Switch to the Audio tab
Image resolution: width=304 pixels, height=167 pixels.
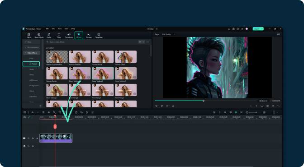tap(49, 36)
